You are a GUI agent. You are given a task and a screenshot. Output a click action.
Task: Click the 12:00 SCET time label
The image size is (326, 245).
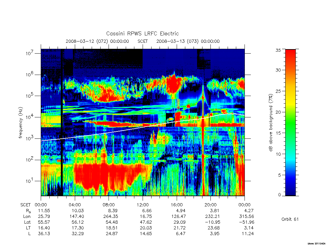[143, 205]
